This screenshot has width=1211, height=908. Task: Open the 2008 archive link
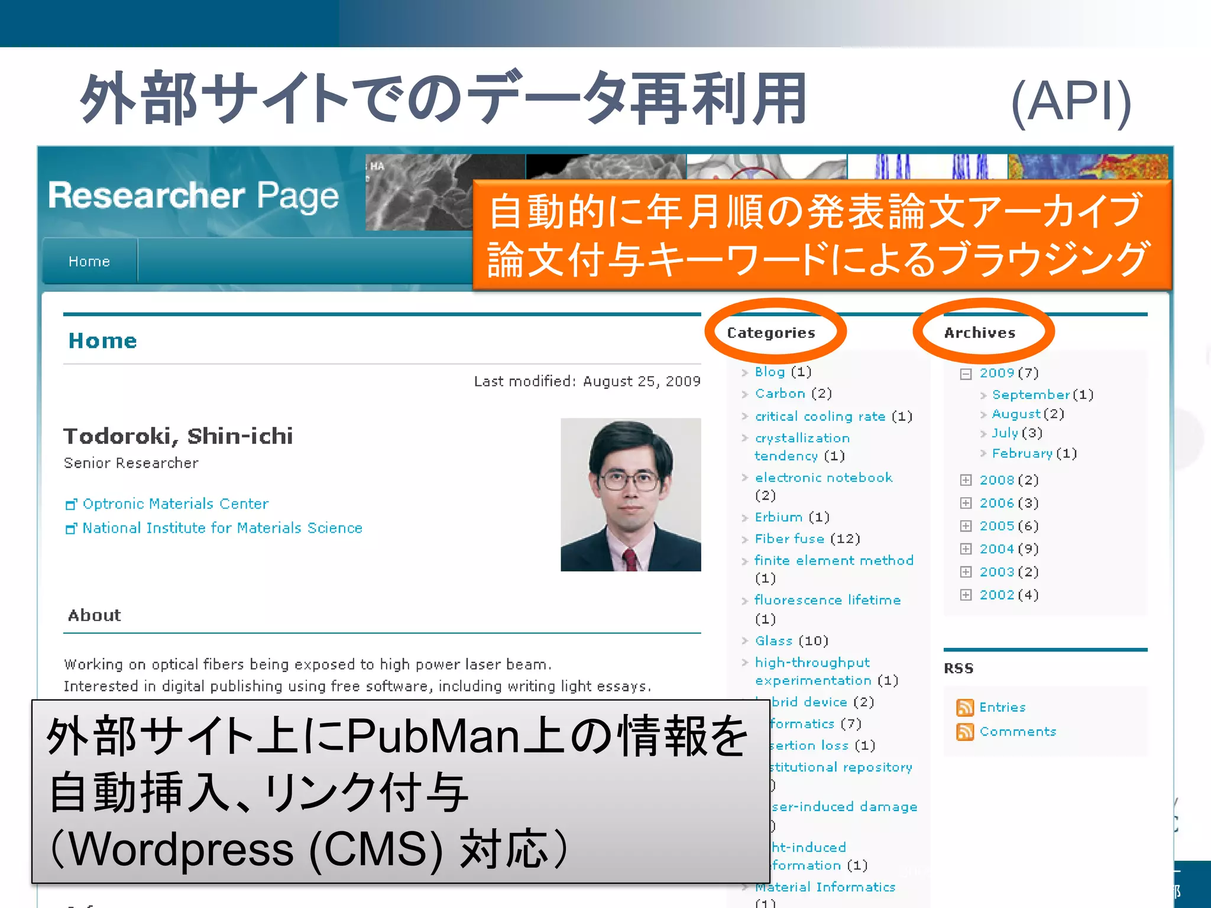coord(997,480)
